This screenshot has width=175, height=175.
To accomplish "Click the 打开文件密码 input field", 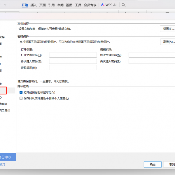I will pos(73,55).
